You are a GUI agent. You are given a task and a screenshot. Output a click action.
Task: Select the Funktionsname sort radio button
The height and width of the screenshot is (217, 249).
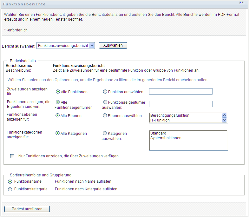point(10,181)
